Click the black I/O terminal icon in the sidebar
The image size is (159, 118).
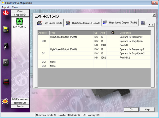click(x=5, y=82)
